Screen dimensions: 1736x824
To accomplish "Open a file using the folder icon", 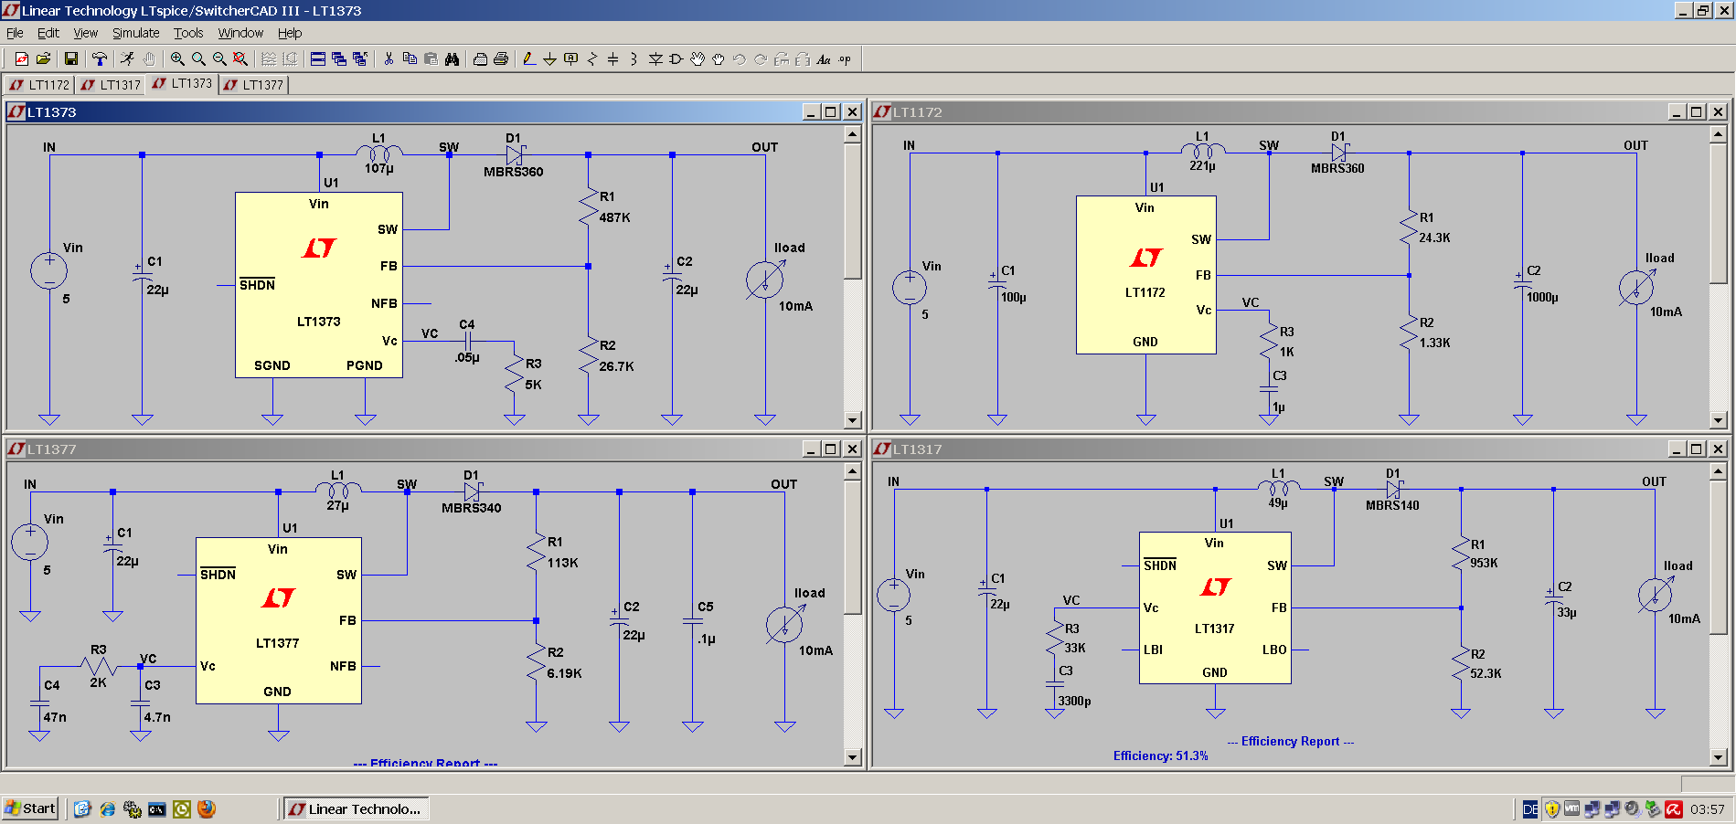I will (43, 58).
